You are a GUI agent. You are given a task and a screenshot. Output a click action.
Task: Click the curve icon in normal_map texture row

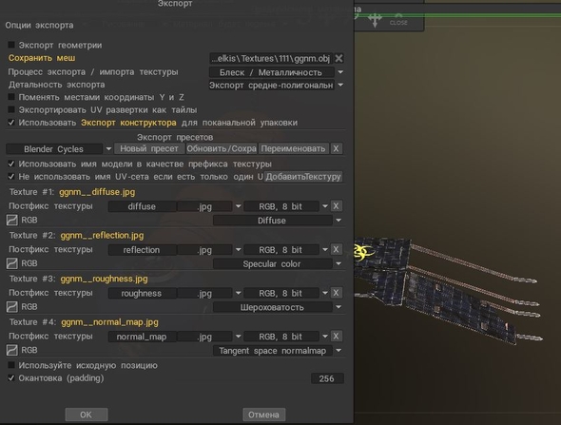point(11,350)
